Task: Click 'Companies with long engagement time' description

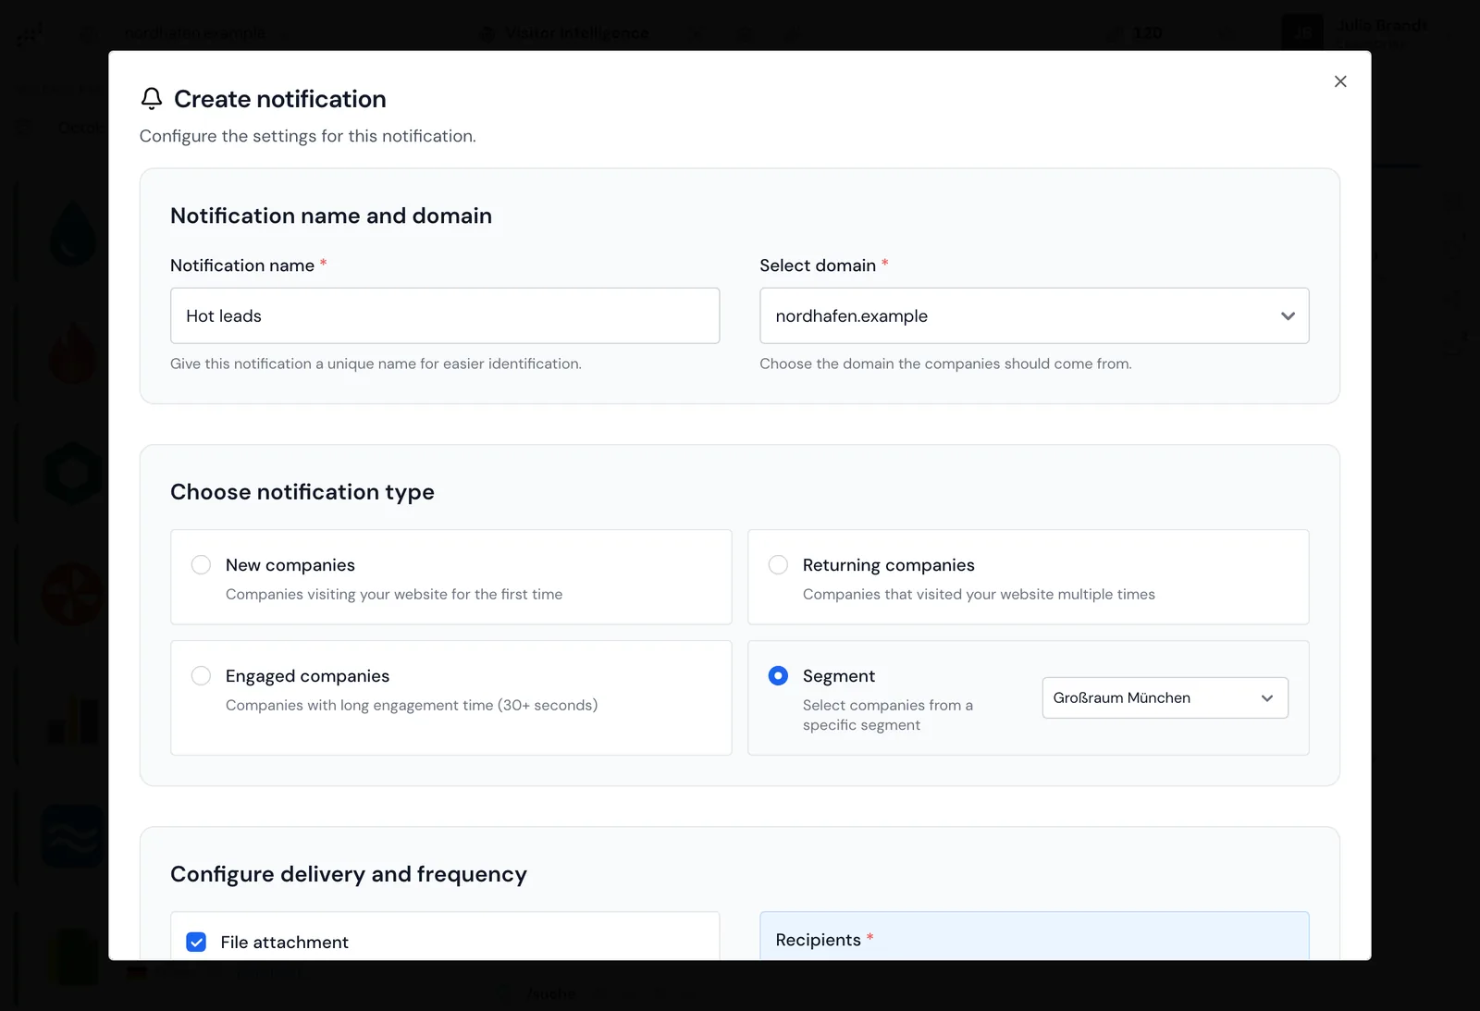Action: tap(412, 705)
